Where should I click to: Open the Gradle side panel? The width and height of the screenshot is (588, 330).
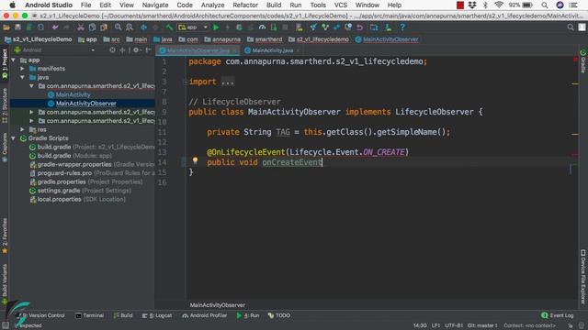pos(582,61)
